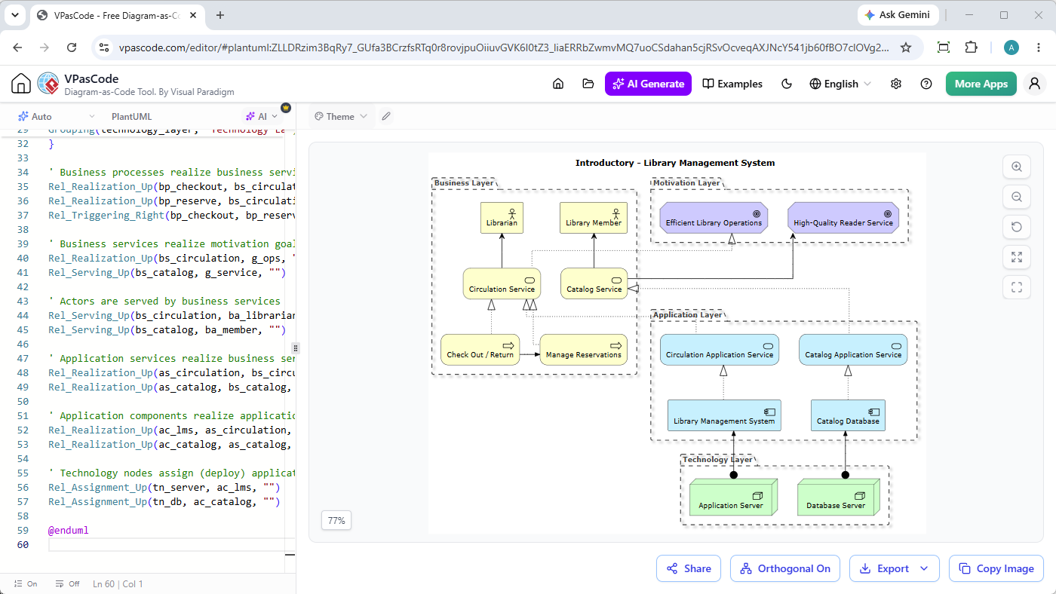The width and height of the screenshot is (1056, 594).
Task: Expand the Export dropdown arrow
Action: point(924,569)
